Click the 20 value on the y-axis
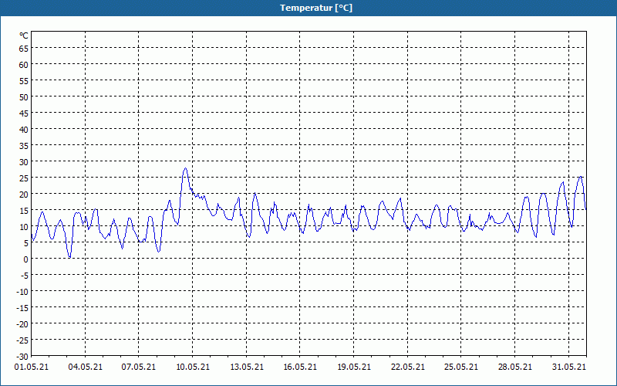 tap(24, 195)
